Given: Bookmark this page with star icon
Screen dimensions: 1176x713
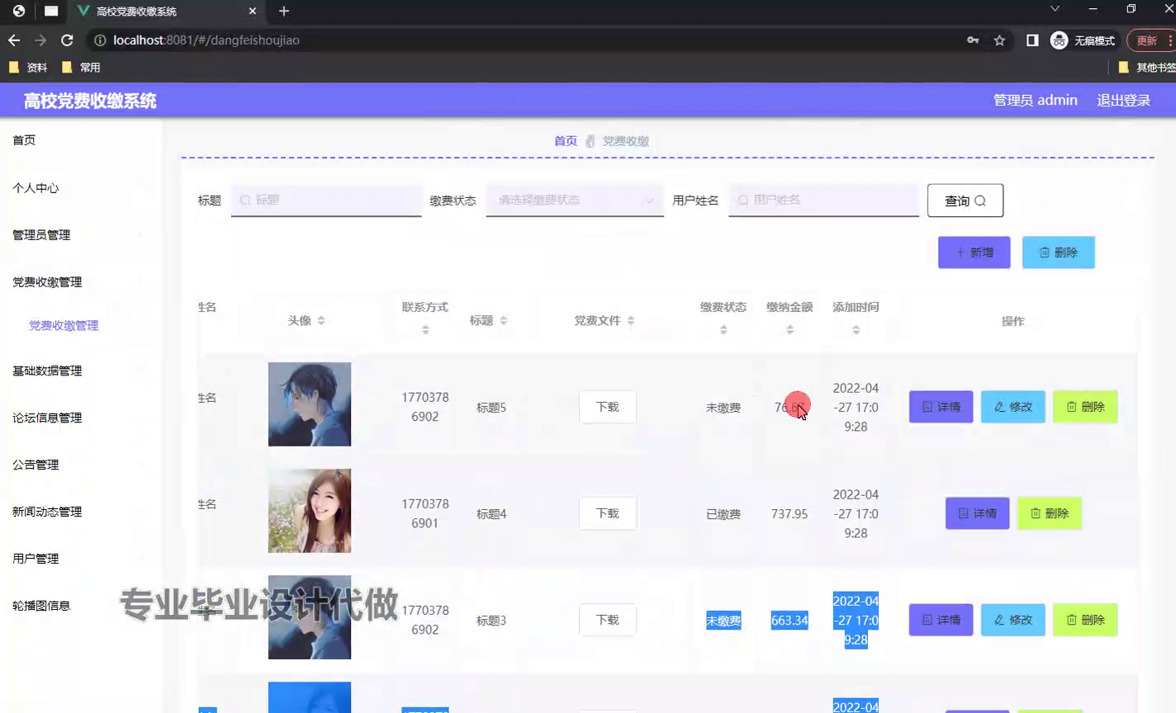Looking at the screenshot, I should click(x=999, y=40).
